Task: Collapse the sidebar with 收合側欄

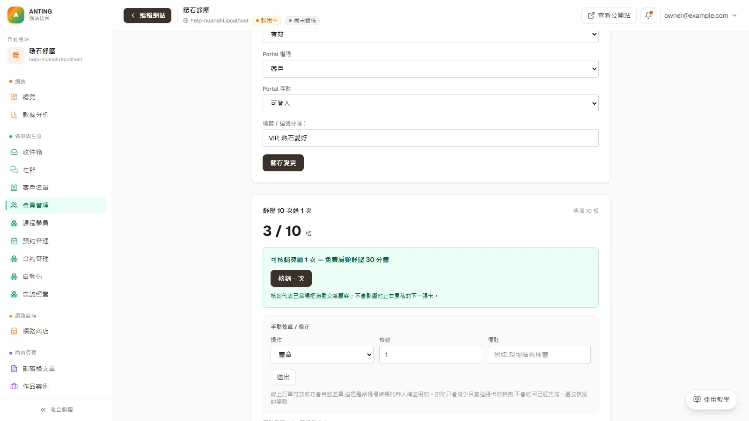Action: click(56, 410)
